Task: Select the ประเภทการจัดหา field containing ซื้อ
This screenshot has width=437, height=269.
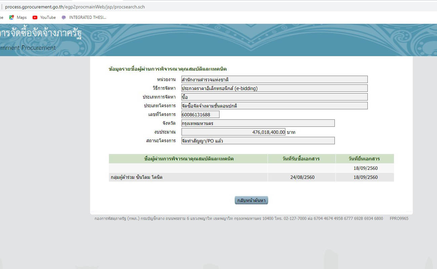Action: [274, 97]
